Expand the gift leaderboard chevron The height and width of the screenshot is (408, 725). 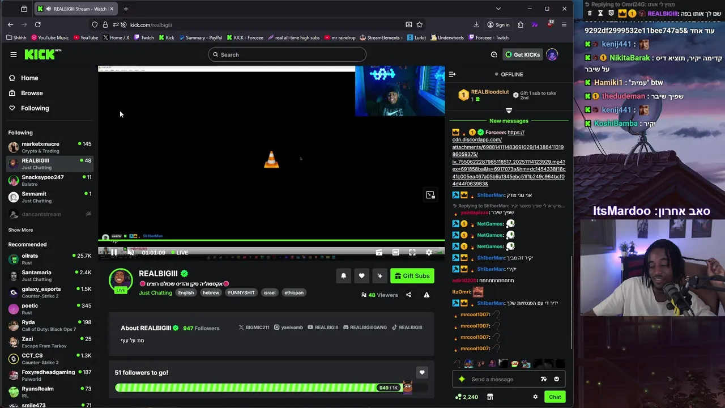pos(509,111)
